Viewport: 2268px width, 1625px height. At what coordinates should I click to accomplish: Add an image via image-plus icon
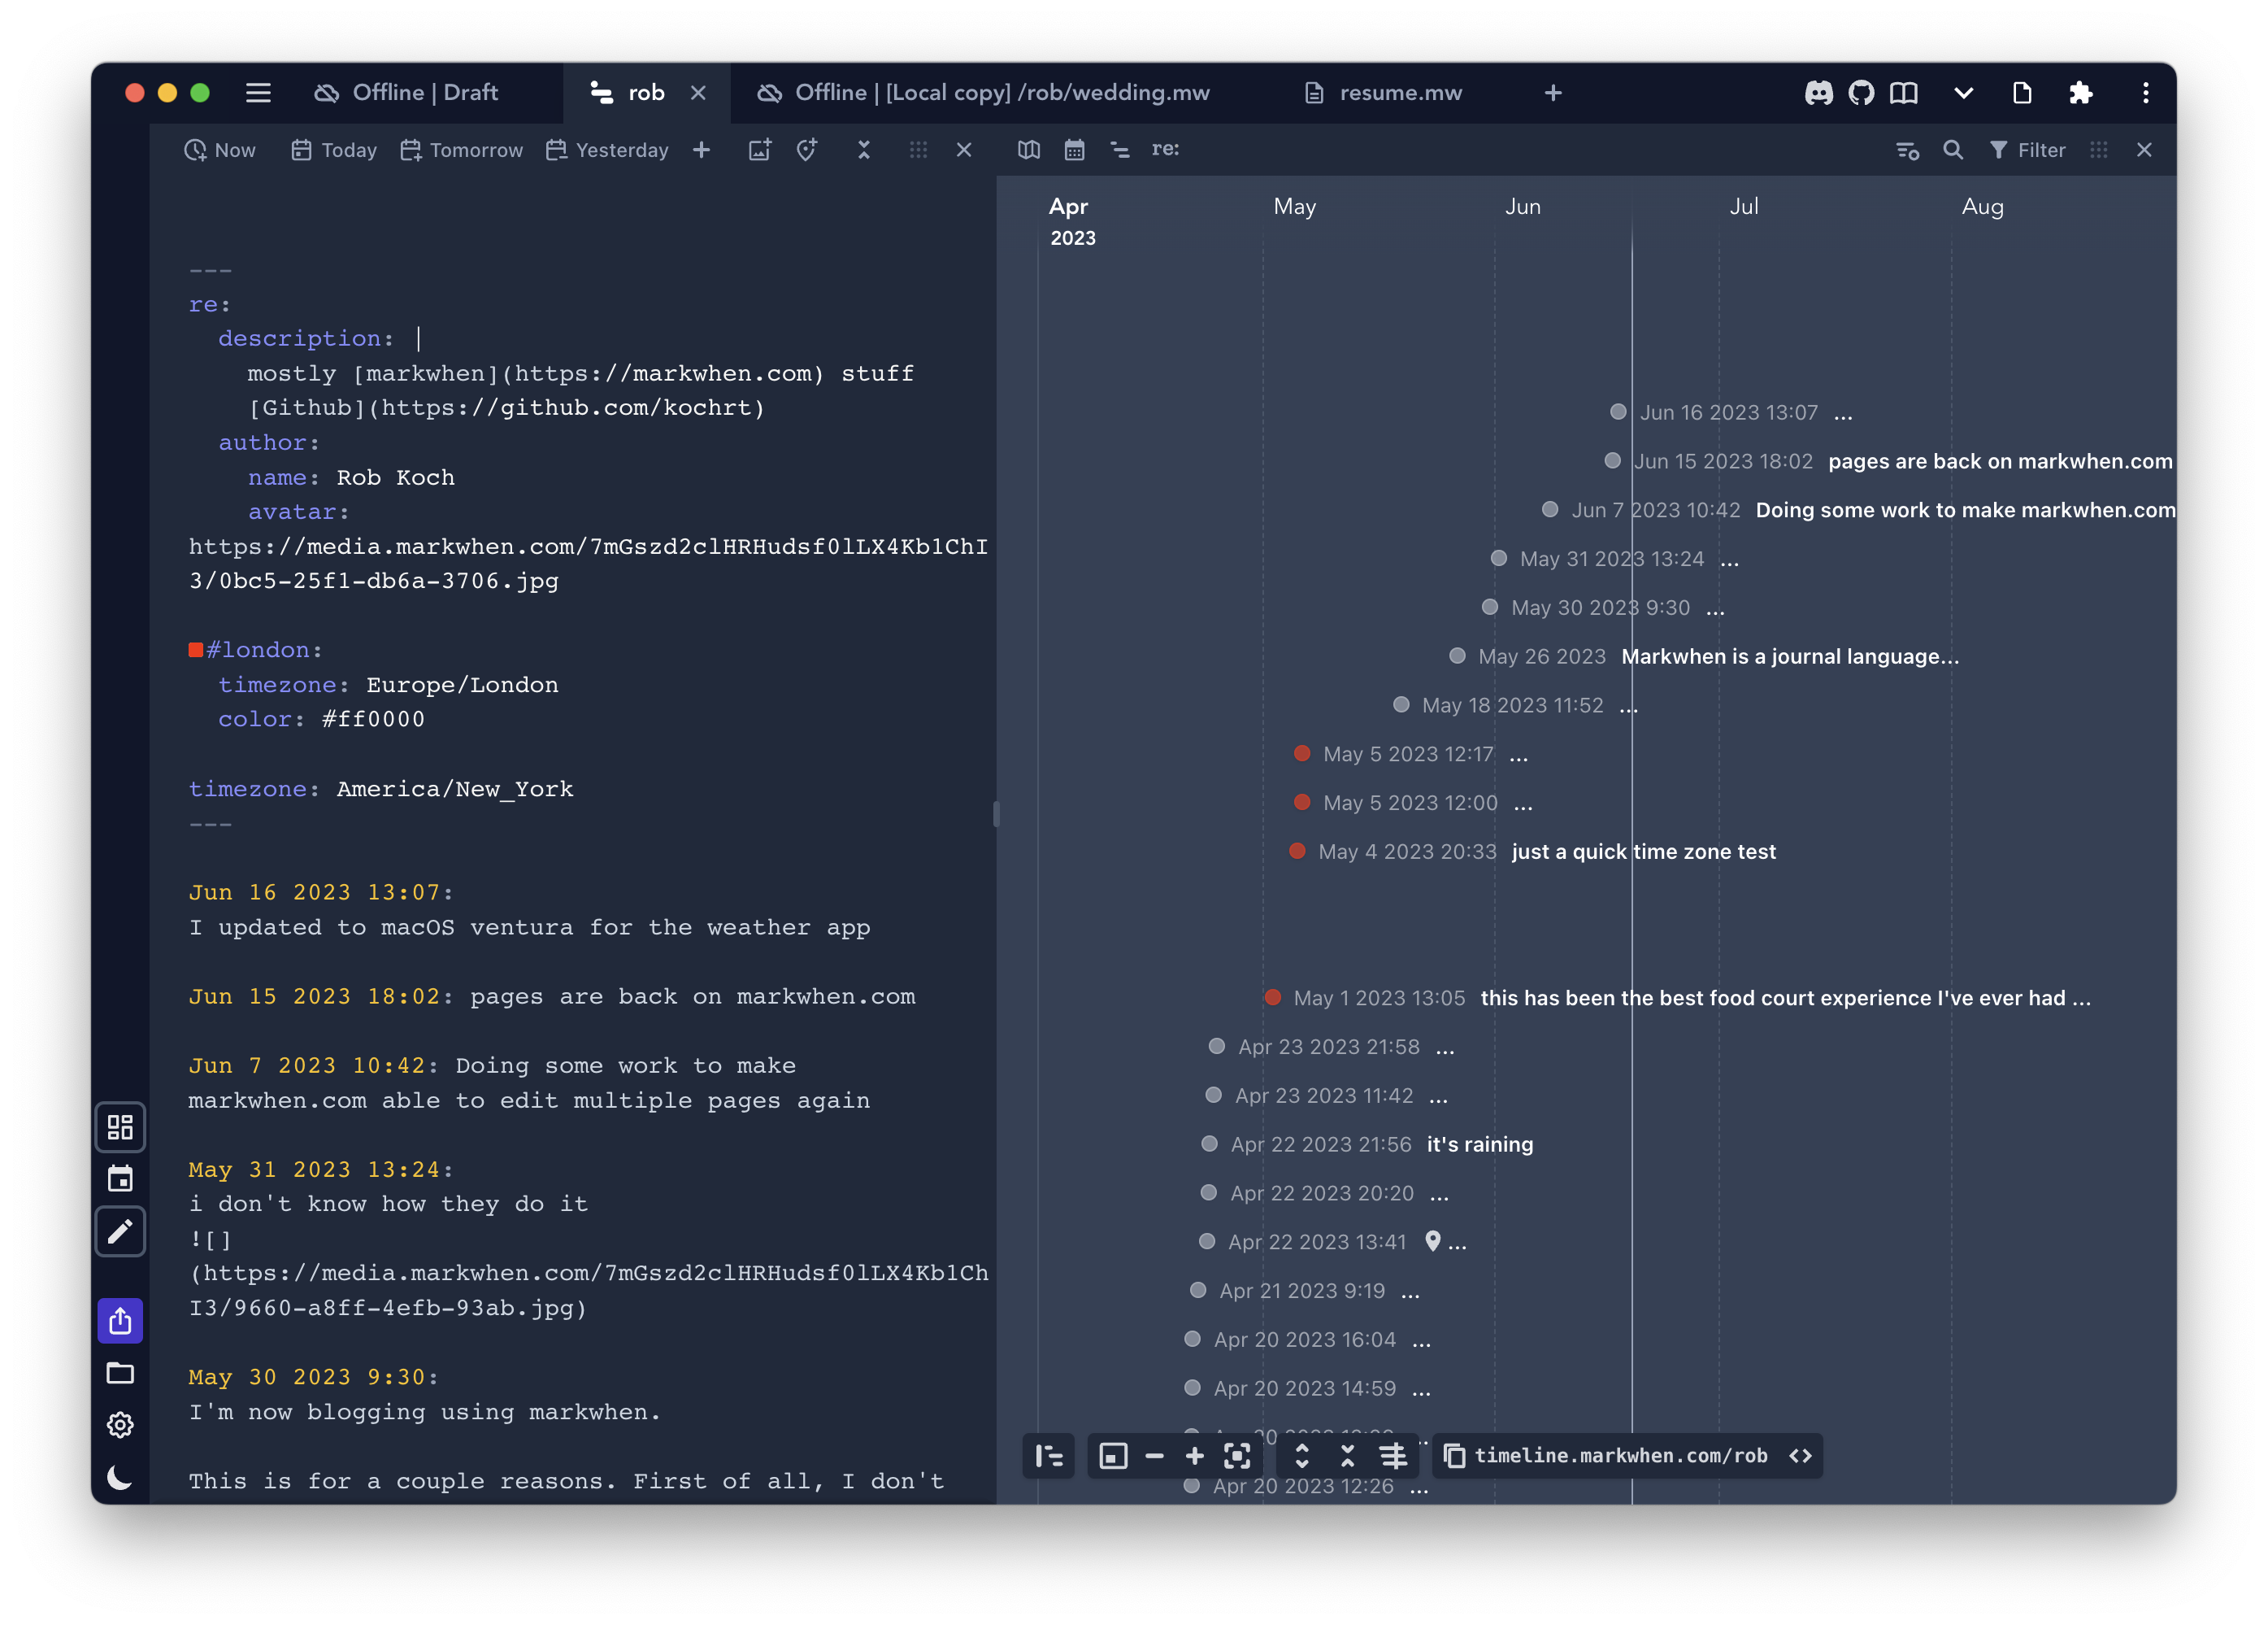pos(760,150)
